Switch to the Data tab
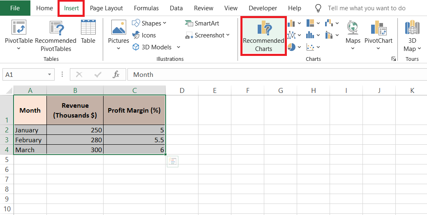This screenshot has width=427, height=215. pyautogui.click(x=176, y=8)
